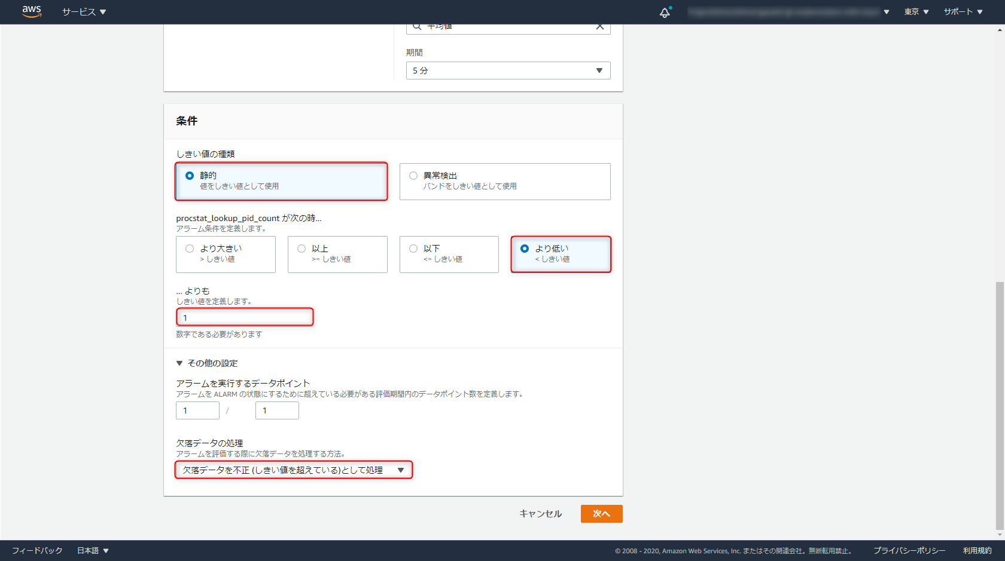
Task: Open the 日本語 language selector
Action: click(93, 551)
